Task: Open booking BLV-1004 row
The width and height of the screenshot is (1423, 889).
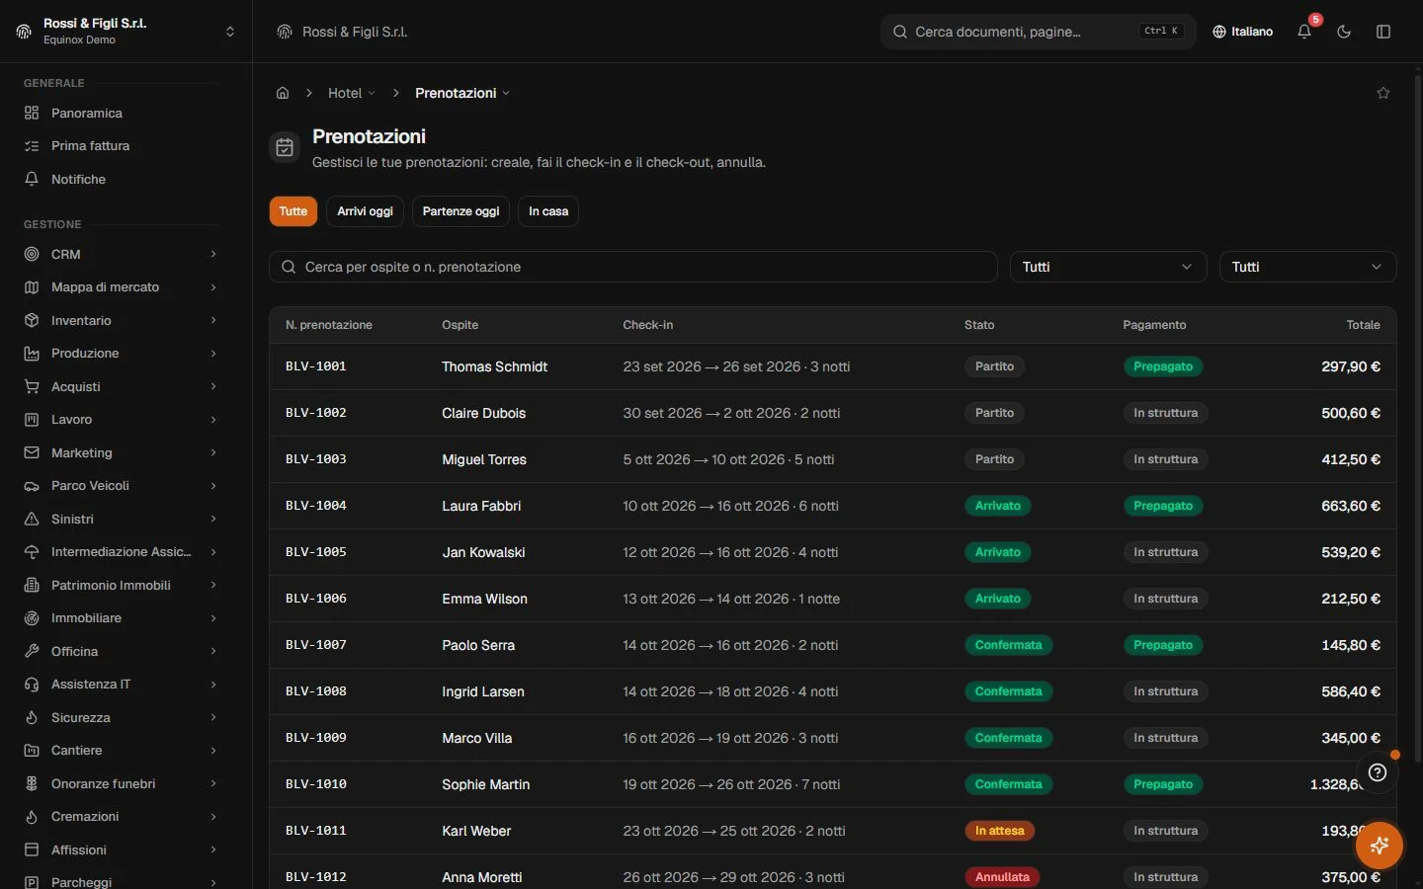Action: [833, 506]
